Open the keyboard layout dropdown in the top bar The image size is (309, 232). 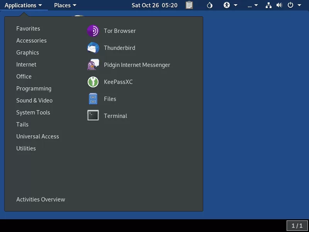click(252, 5)
